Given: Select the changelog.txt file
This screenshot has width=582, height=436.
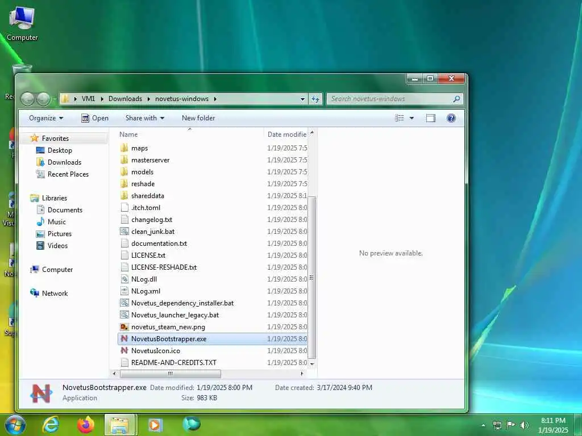Looking at the screenshot, I should click(x=151, y=220).
